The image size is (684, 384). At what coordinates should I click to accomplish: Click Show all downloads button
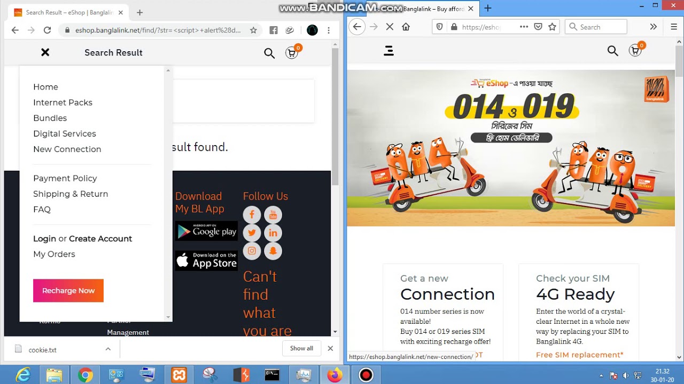click(x=301, y=348)
